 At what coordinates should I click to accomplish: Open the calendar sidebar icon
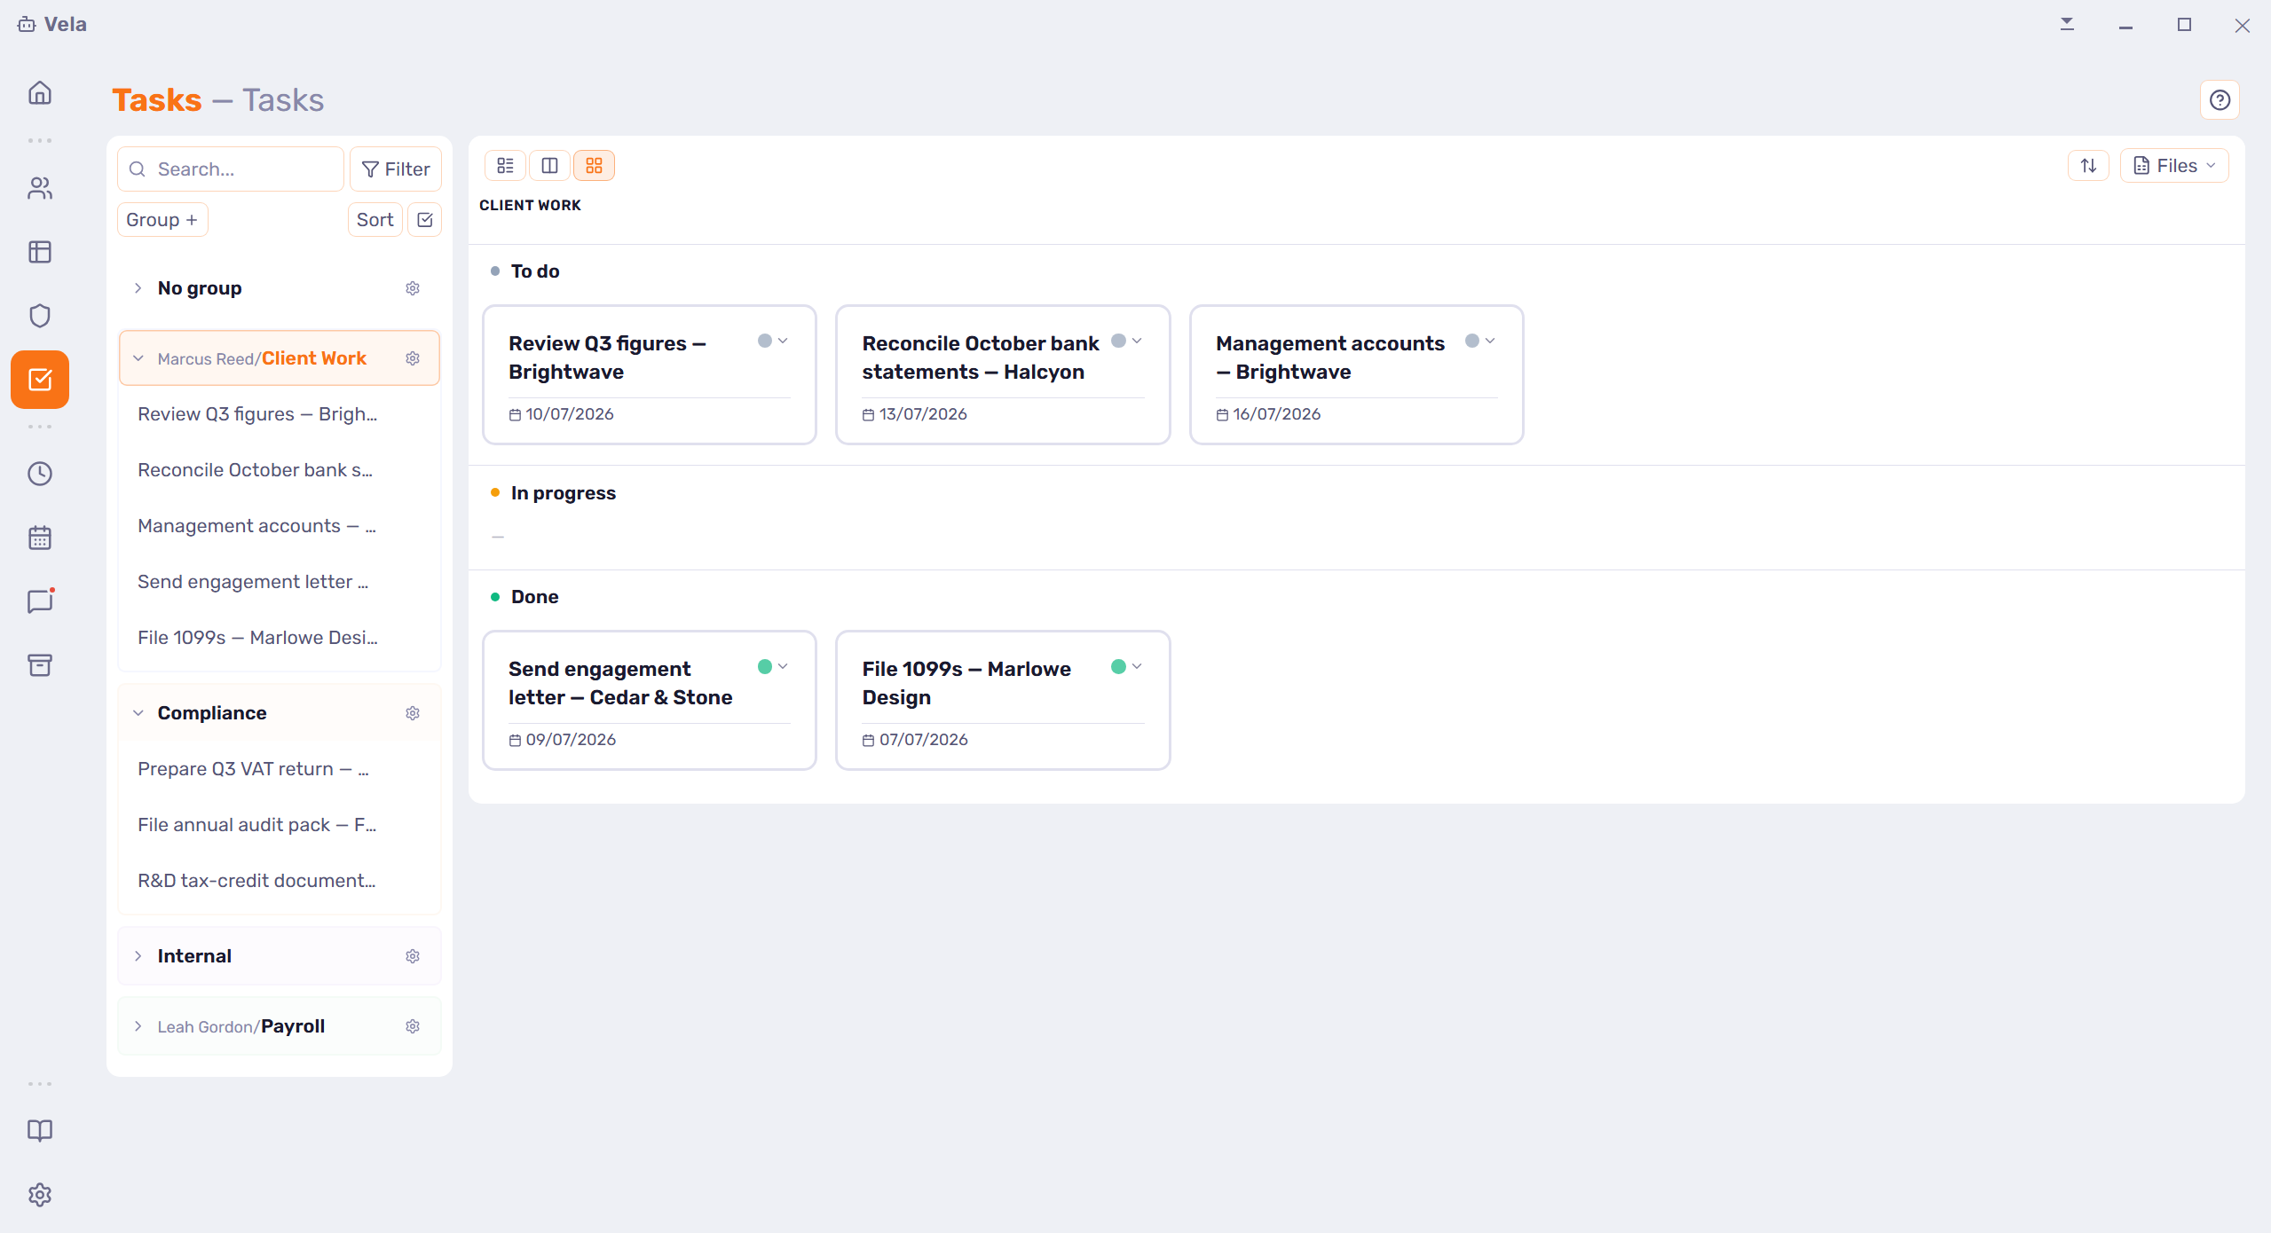coord(40,538)
